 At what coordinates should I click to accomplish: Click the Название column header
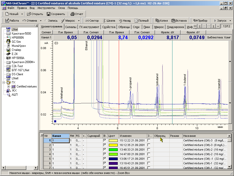point(205,136)
